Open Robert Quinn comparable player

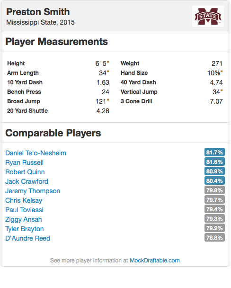pyautogui.click(x=25, y=172)
